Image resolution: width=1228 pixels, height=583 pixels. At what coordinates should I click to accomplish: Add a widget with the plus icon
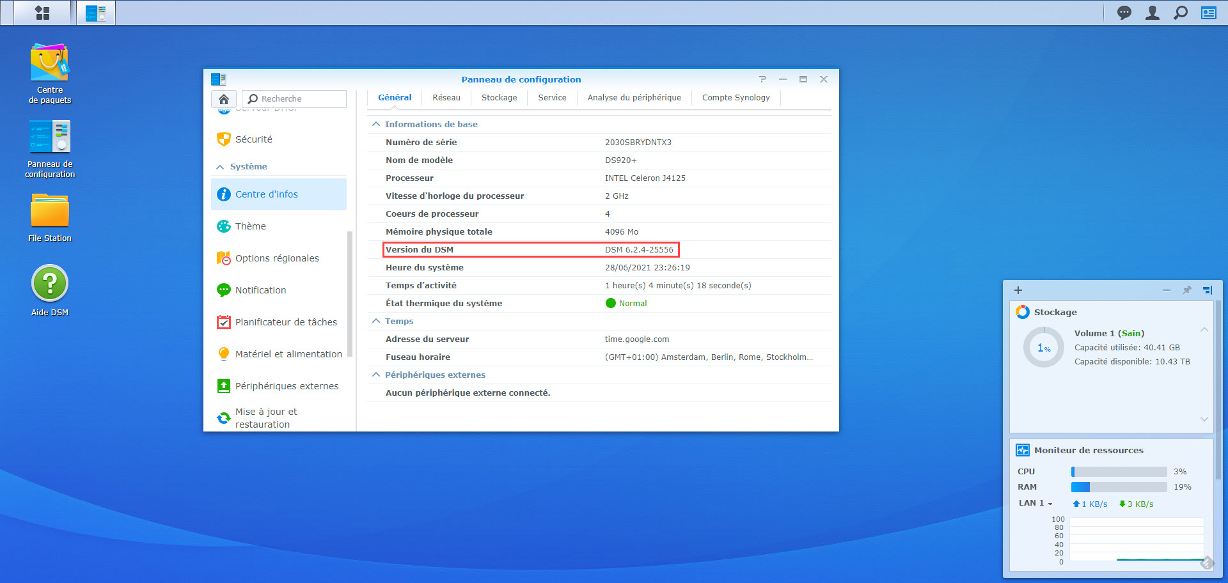1018,290
